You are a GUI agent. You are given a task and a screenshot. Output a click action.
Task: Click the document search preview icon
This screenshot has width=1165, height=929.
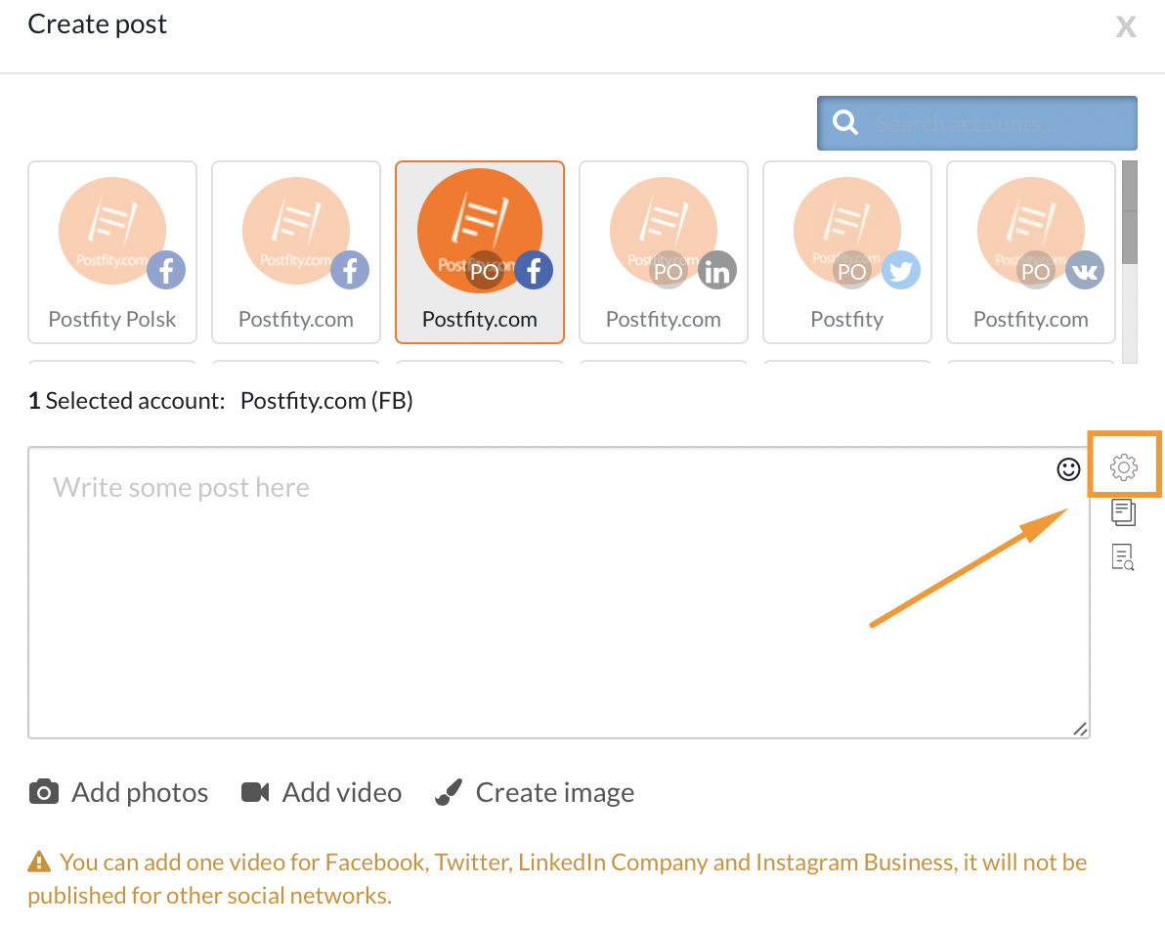click(x=1123, y=557)
